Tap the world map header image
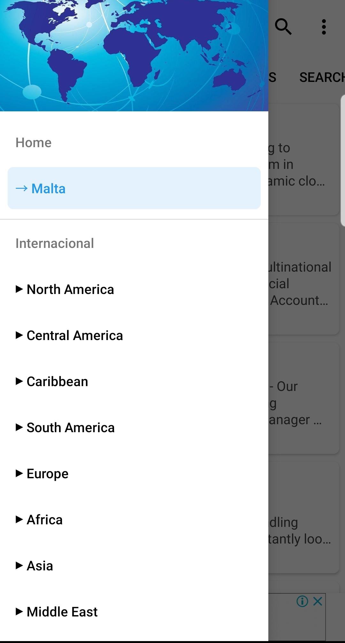The width and height of the screenshot is (345, 643). (134, 56)
